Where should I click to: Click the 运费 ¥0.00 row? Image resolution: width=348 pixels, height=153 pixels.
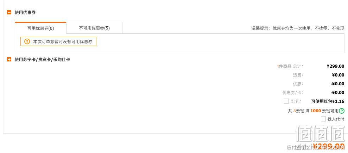318,75
